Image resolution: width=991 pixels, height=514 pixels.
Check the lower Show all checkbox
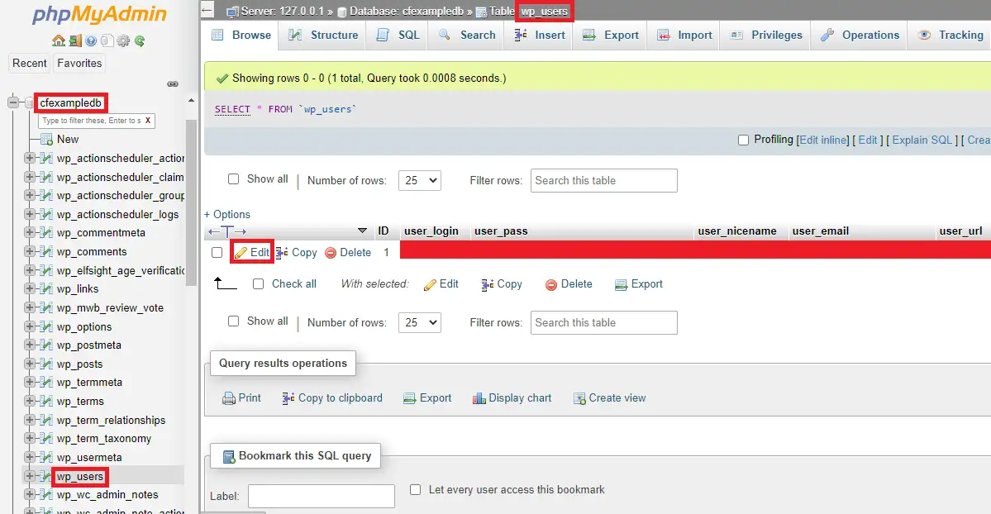233,321
